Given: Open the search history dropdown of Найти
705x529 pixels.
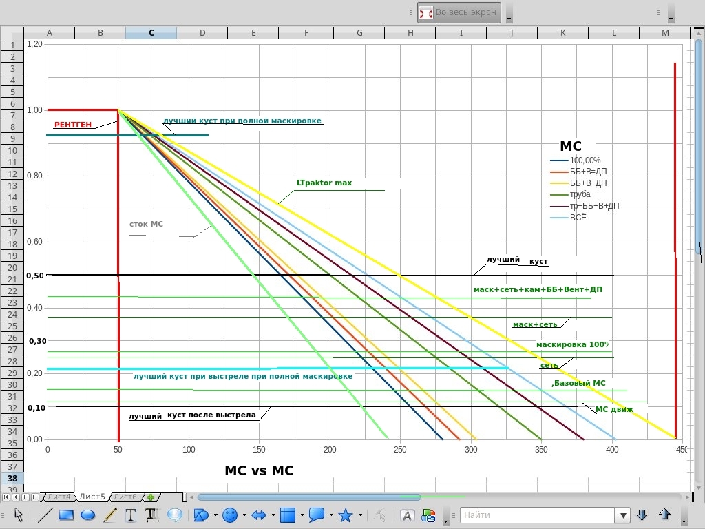Looking at the screenshot, I should pos(624,515).
